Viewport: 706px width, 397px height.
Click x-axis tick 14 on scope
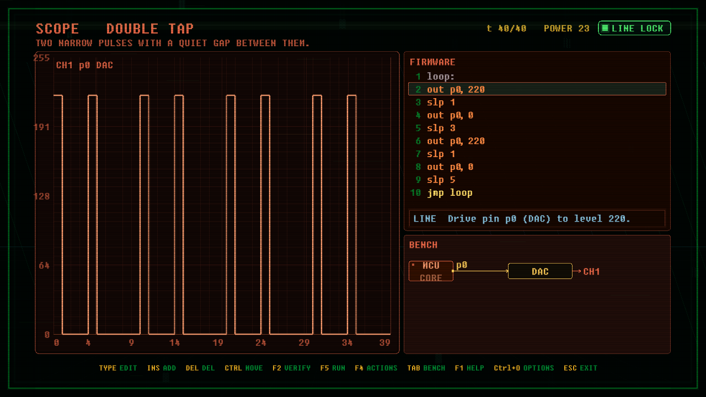click(174, 342)
